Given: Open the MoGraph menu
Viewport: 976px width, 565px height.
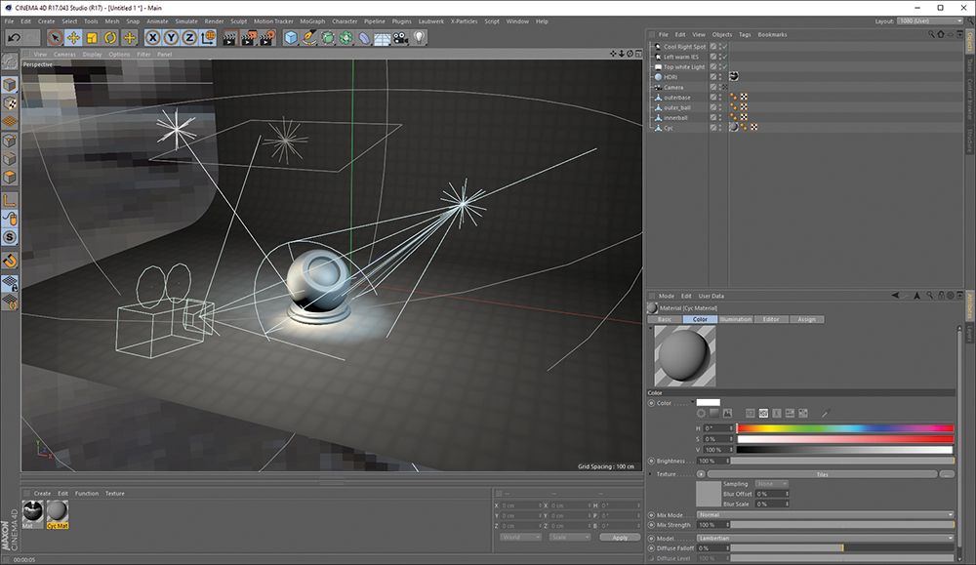Looking at the screenshot, I should (312, 20).
